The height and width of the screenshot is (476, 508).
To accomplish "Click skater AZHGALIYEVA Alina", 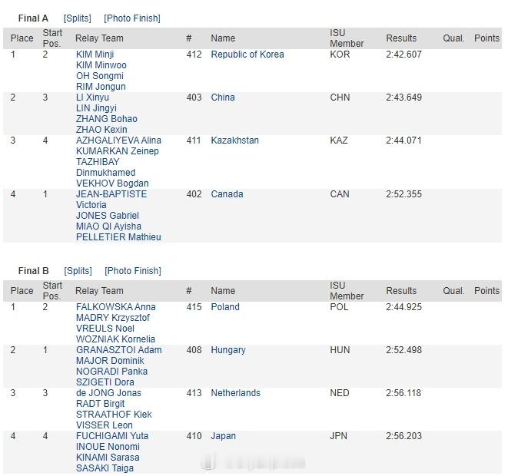I will (x=118, y=140).
